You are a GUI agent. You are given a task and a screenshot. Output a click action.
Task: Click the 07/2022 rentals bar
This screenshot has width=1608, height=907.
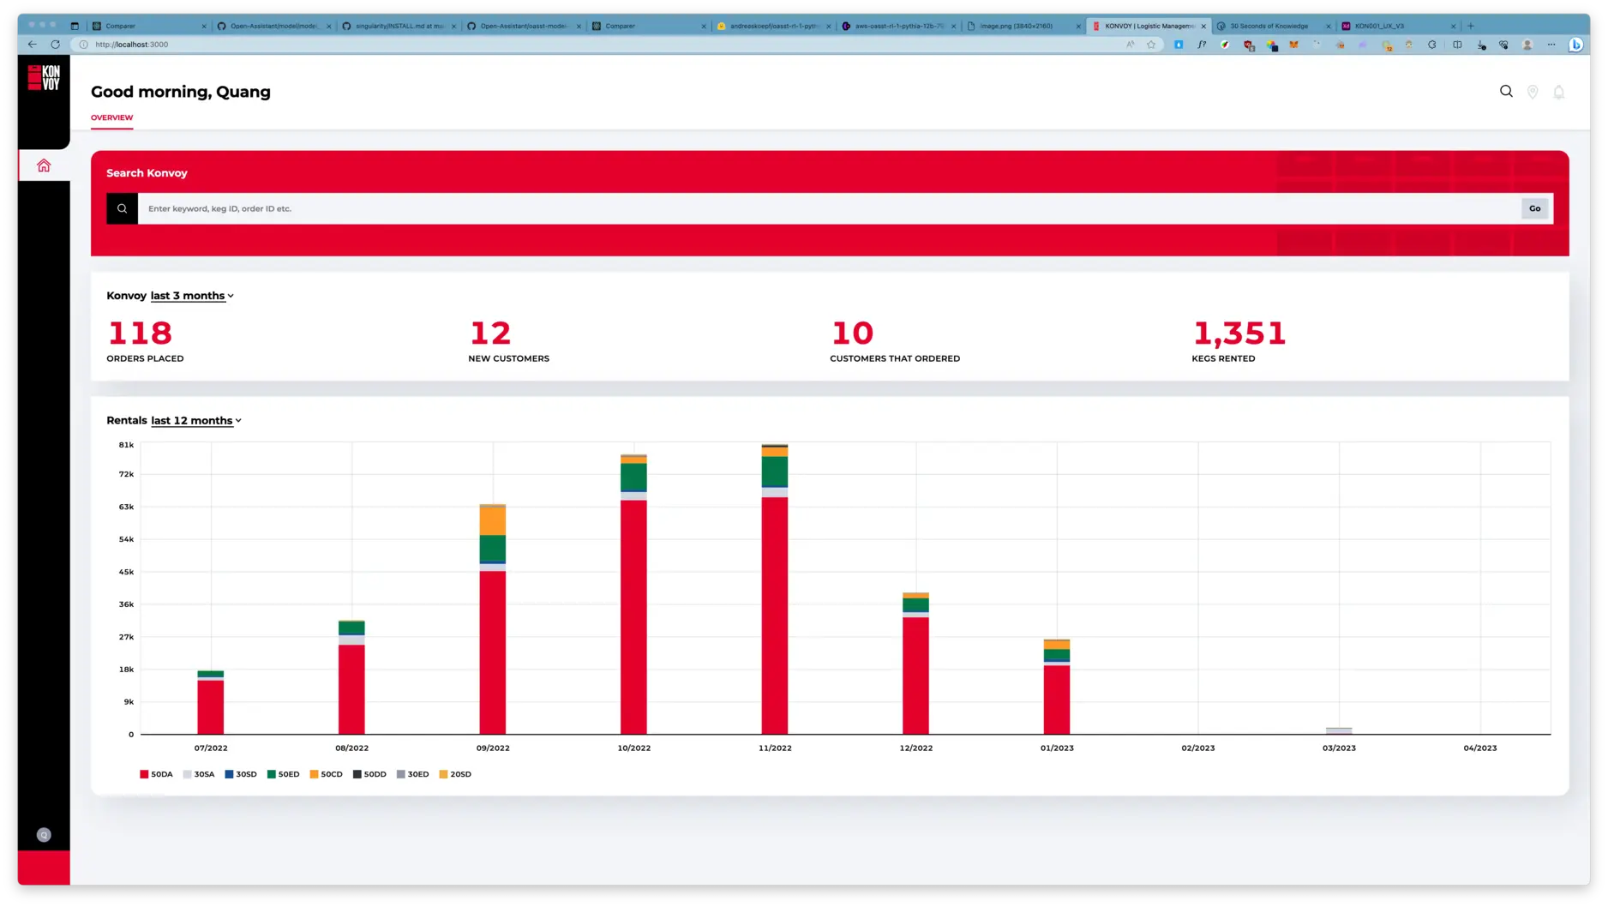pos(210,703)
